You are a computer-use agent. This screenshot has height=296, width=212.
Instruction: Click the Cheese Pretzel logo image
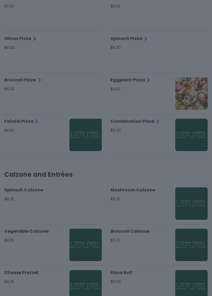(x=85, y=283)
